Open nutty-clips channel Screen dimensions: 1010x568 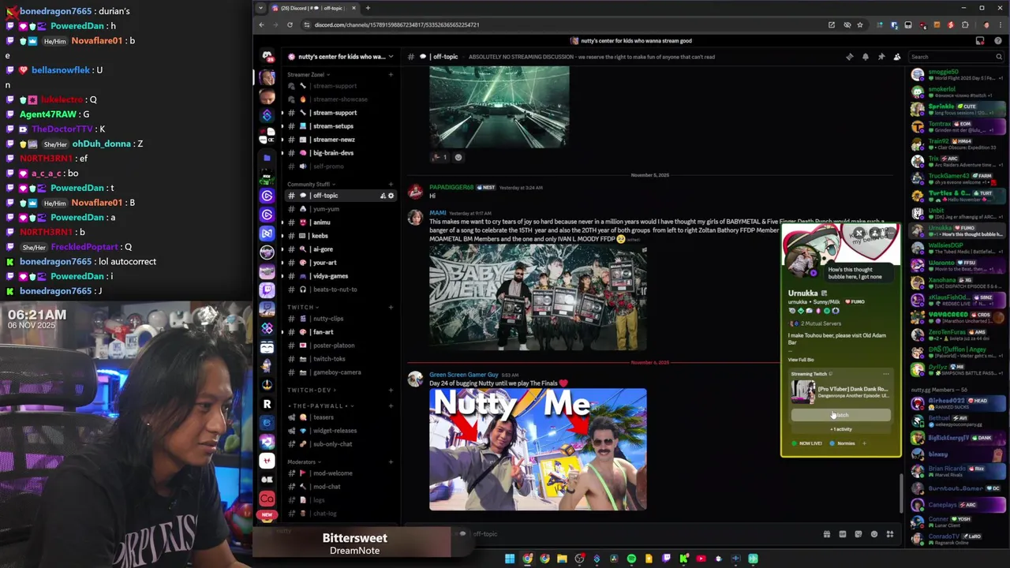pyautogui.click(x=339, y=319)
